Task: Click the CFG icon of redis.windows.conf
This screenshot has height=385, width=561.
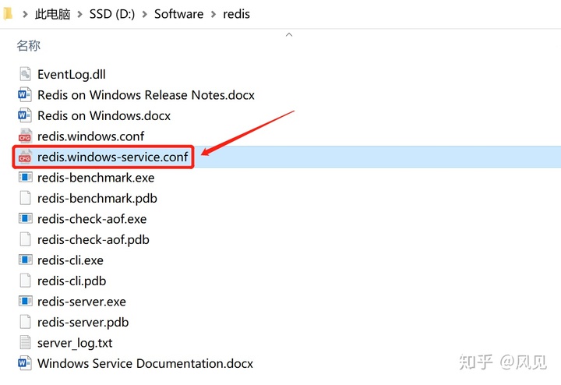Action: (25, 136)
